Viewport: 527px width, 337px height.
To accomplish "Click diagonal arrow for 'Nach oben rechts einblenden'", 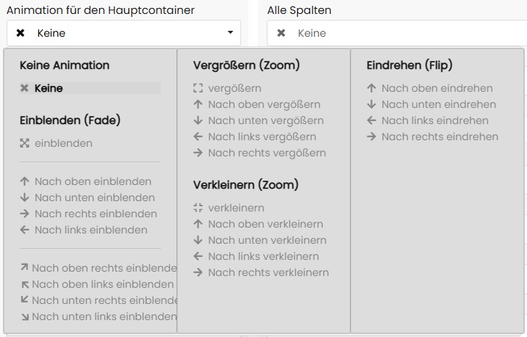I will point(24,268).
